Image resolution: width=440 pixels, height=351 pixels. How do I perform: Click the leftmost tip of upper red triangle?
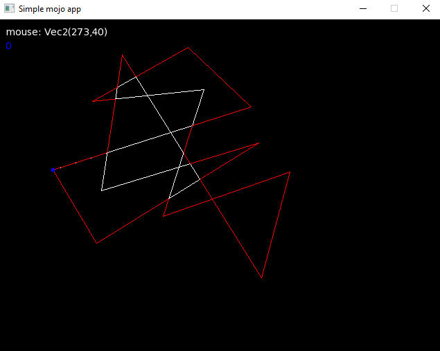point(92,102)
